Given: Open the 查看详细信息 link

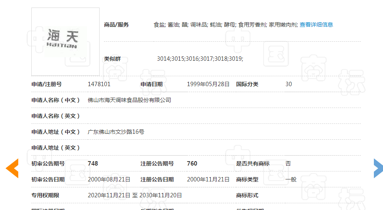Looking at the screenshot, I should pyautogui.click(x=316, y=25).
